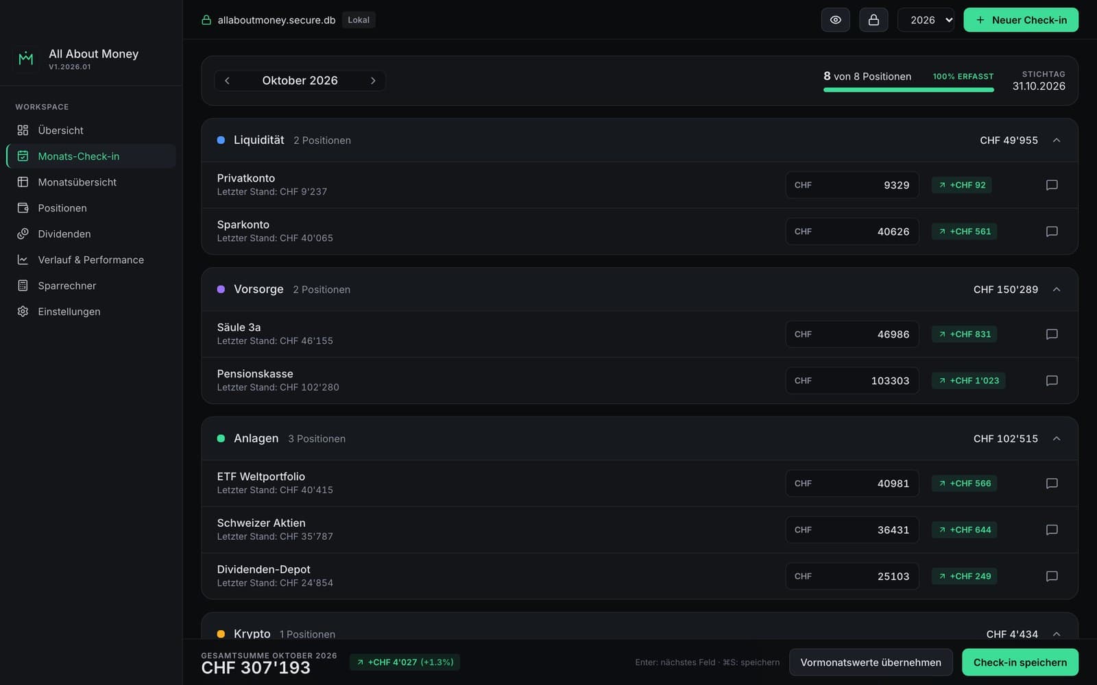Open the note icon for Sparkonto

(1052, 232)
